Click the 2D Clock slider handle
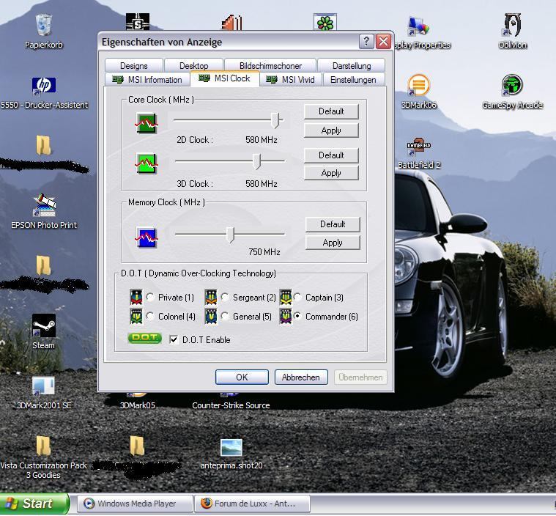 click(275, 121)
